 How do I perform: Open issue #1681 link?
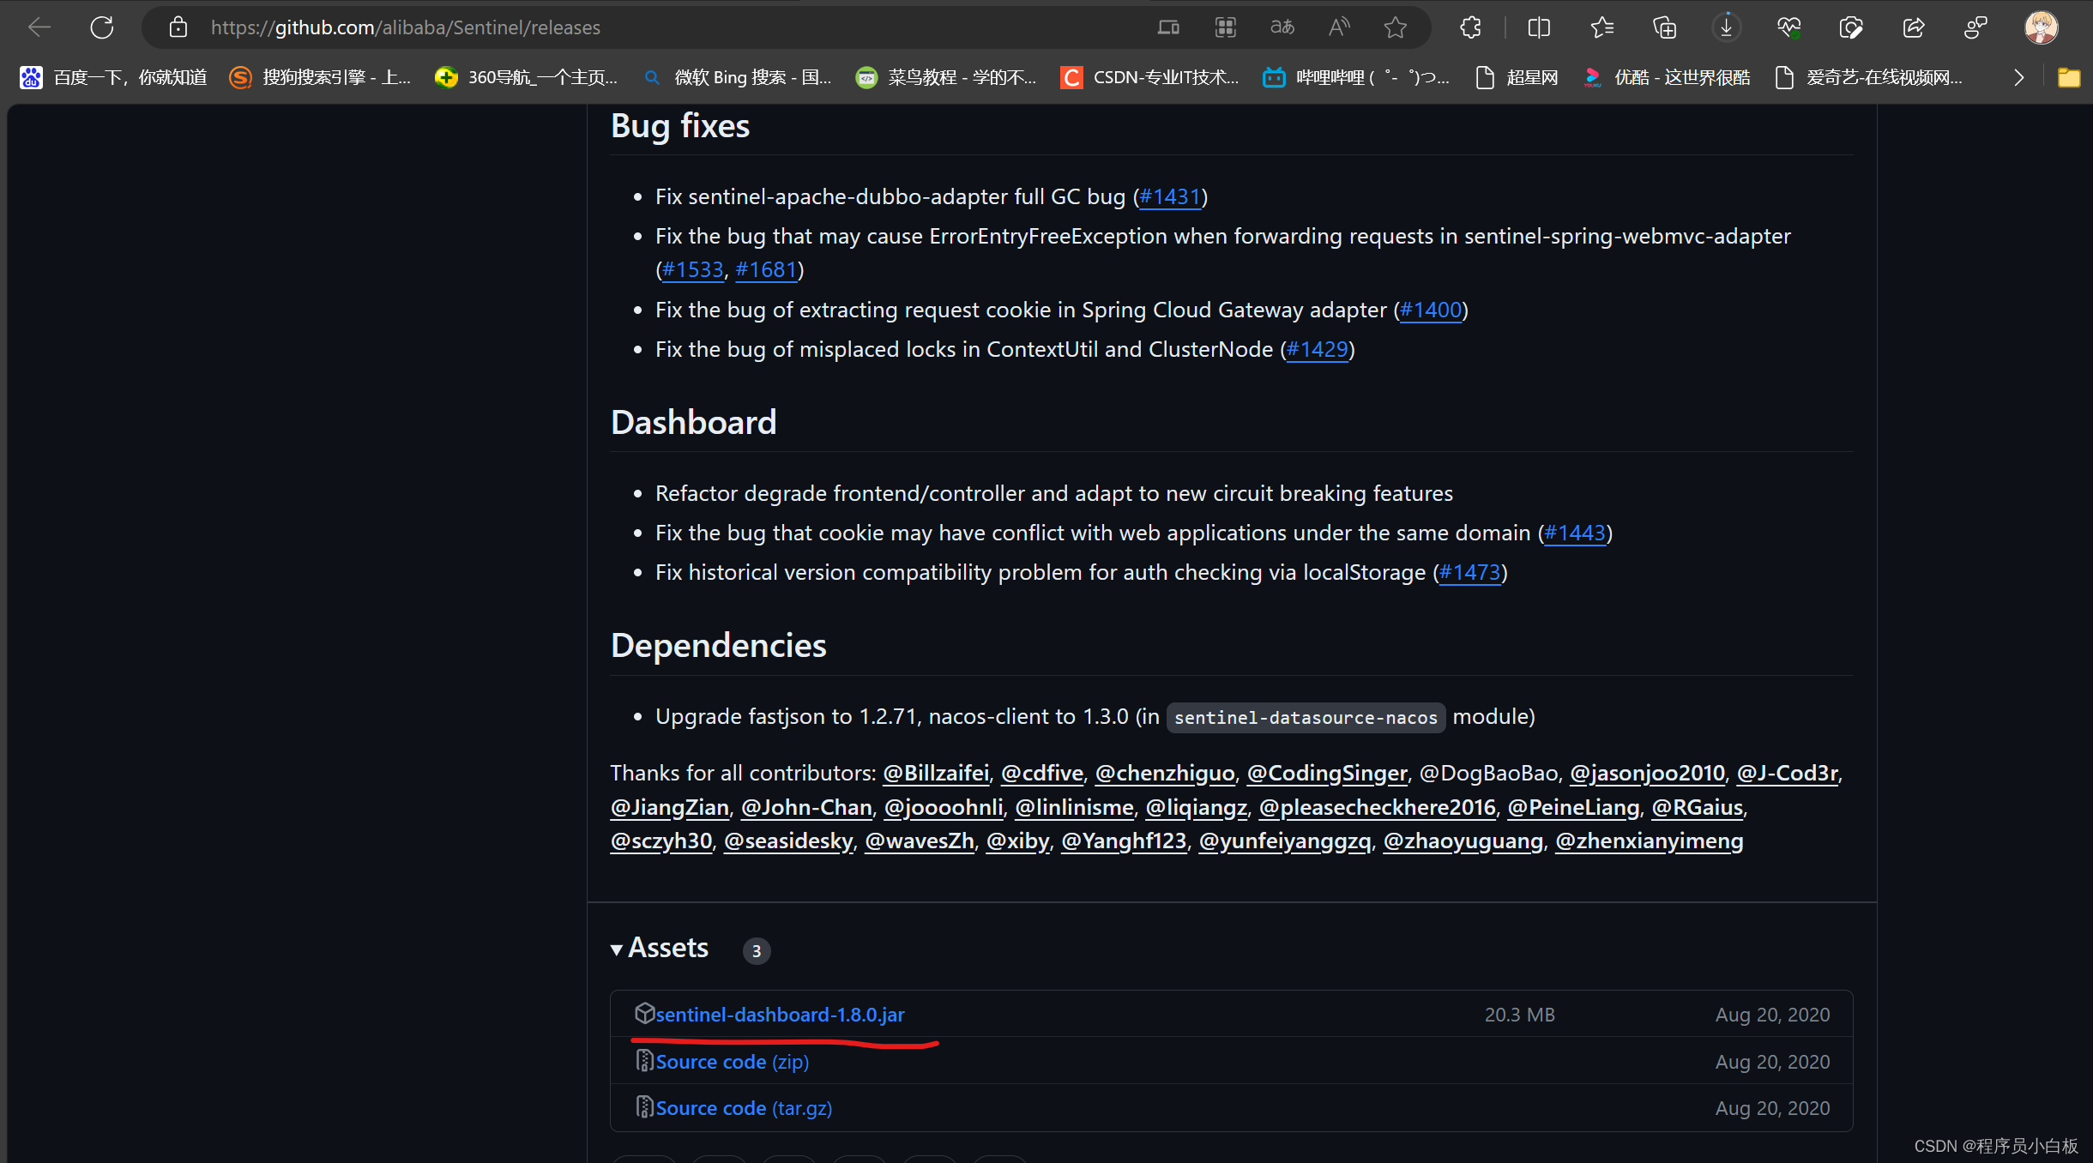click(x=766, y=270)
